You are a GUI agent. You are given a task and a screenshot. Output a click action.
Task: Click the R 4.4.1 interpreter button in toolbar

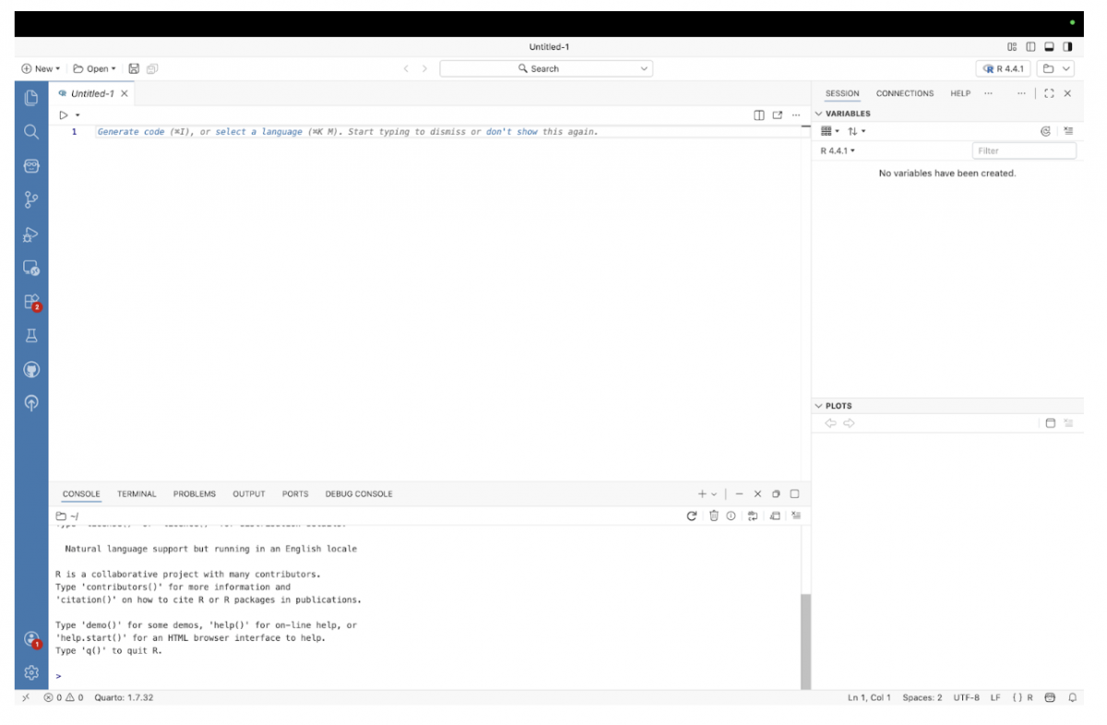pos(1003,69)
